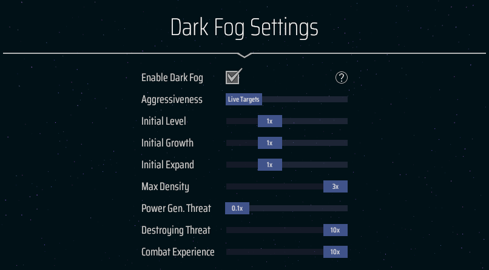Click the Enable Dark Fog label
Image resolution: width=489 pixels, height=270 pixels.
172,77
